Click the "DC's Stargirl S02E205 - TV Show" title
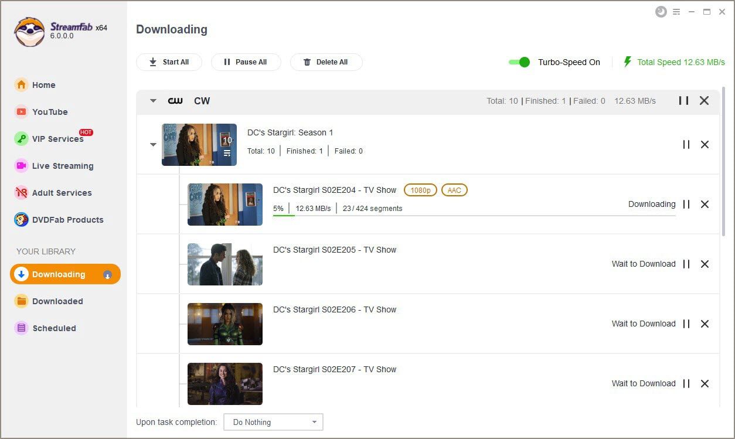Screen dimensions: 735x439 (335, 250)
